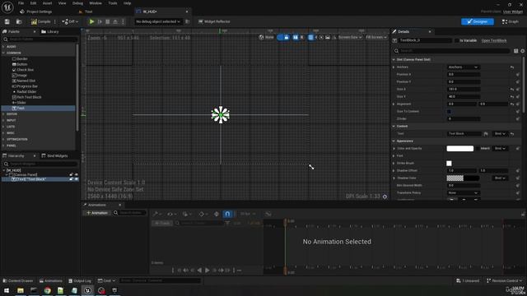Click the curve editor icon in animation toolbar

coord(268,214)
